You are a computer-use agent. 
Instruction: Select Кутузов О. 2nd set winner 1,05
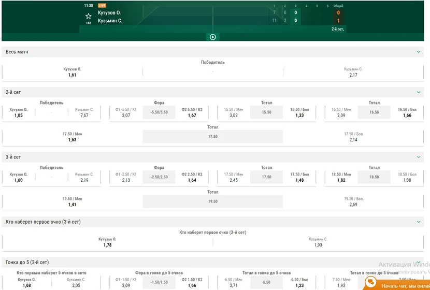pos(18,113)
